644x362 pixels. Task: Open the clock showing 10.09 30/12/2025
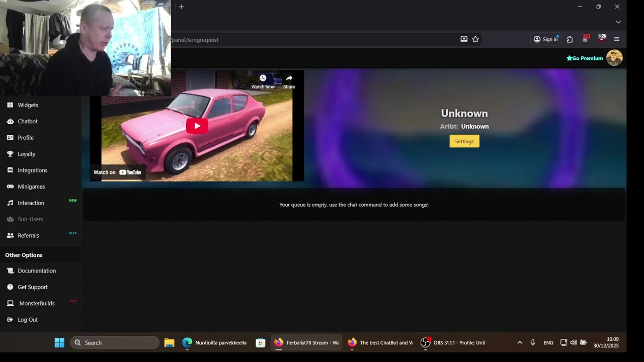pos(606,343)
